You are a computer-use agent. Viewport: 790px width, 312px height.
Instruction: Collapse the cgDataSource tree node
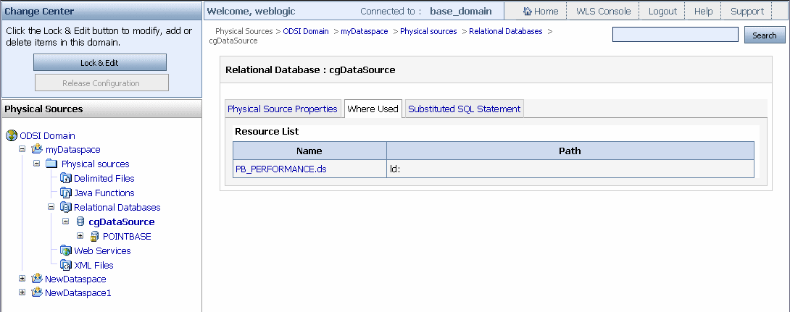pos(65,222)
